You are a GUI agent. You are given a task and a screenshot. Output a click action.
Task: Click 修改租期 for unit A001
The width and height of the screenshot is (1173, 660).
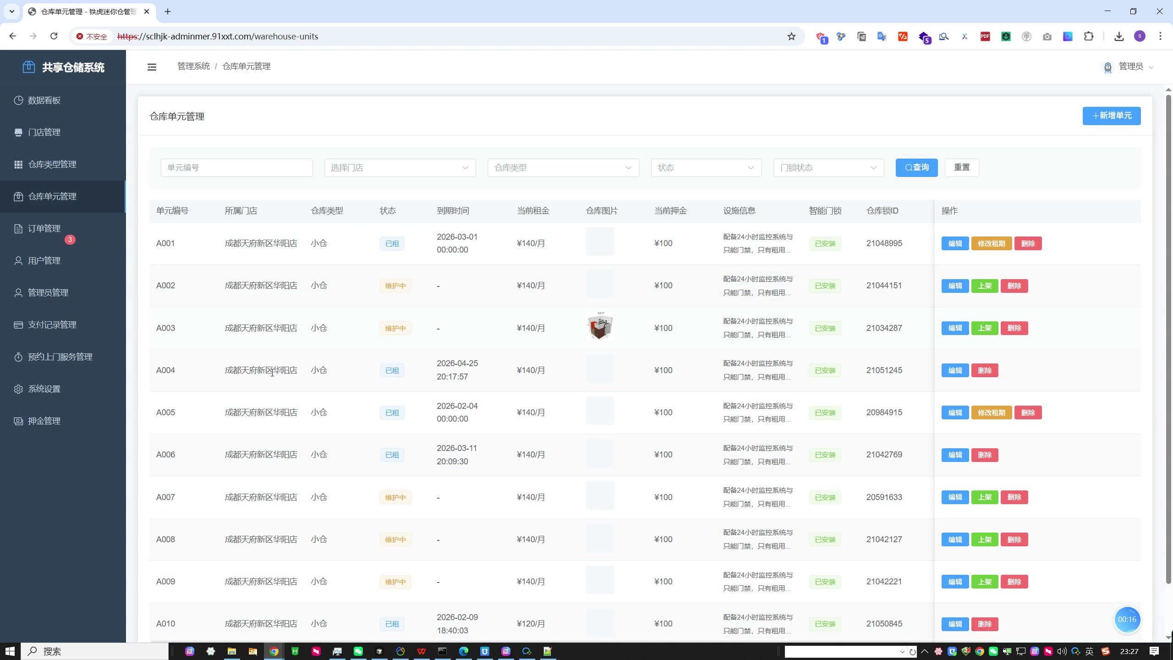point(991,244)
